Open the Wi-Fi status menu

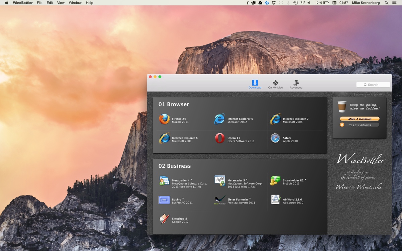[303, 3]
